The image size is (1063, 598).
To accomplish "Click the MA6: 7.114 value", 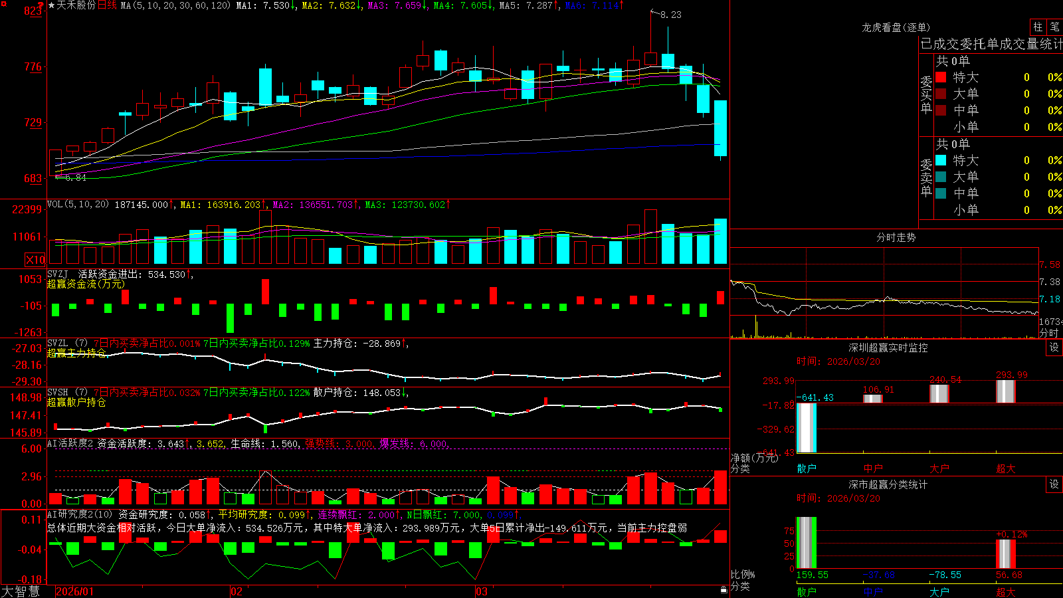I will tap(595, 5).
